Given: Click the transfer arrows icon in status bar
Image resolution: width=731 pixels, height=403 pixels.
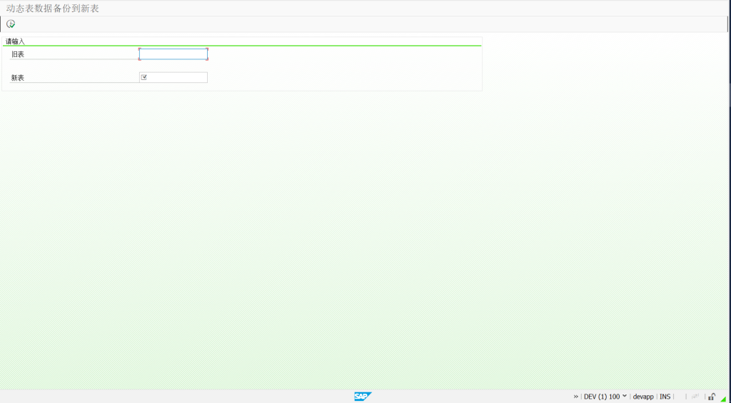Looking at the screenshot, I should 695,397.
